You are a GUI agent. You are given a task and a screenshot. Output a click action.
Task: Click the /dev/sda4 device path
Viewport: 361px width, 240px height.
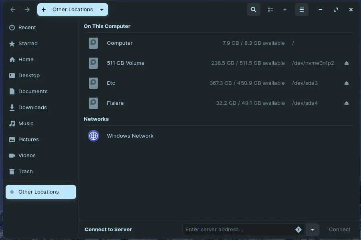(305, 103)
